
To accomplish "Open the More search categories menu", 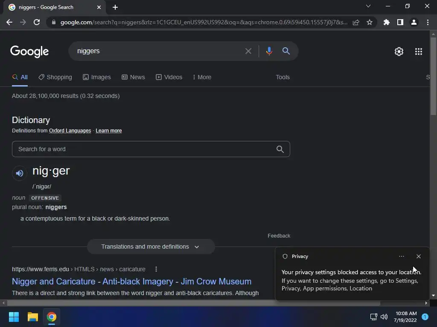I will pyautogui.click(x=202, y=77).
